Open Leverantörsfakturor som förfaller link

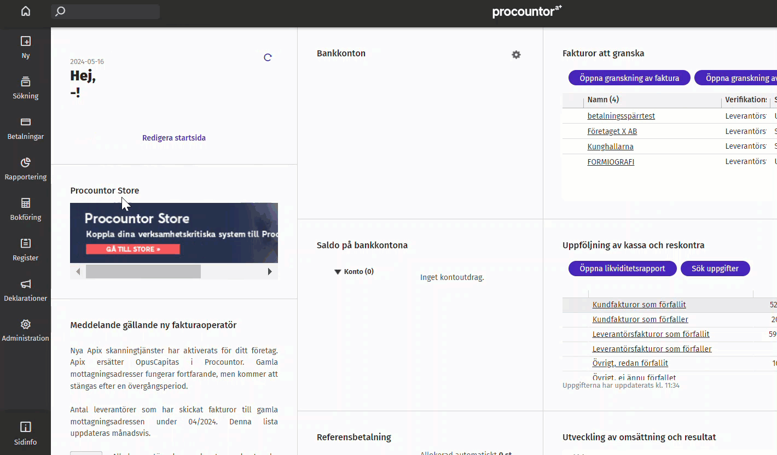652,349
